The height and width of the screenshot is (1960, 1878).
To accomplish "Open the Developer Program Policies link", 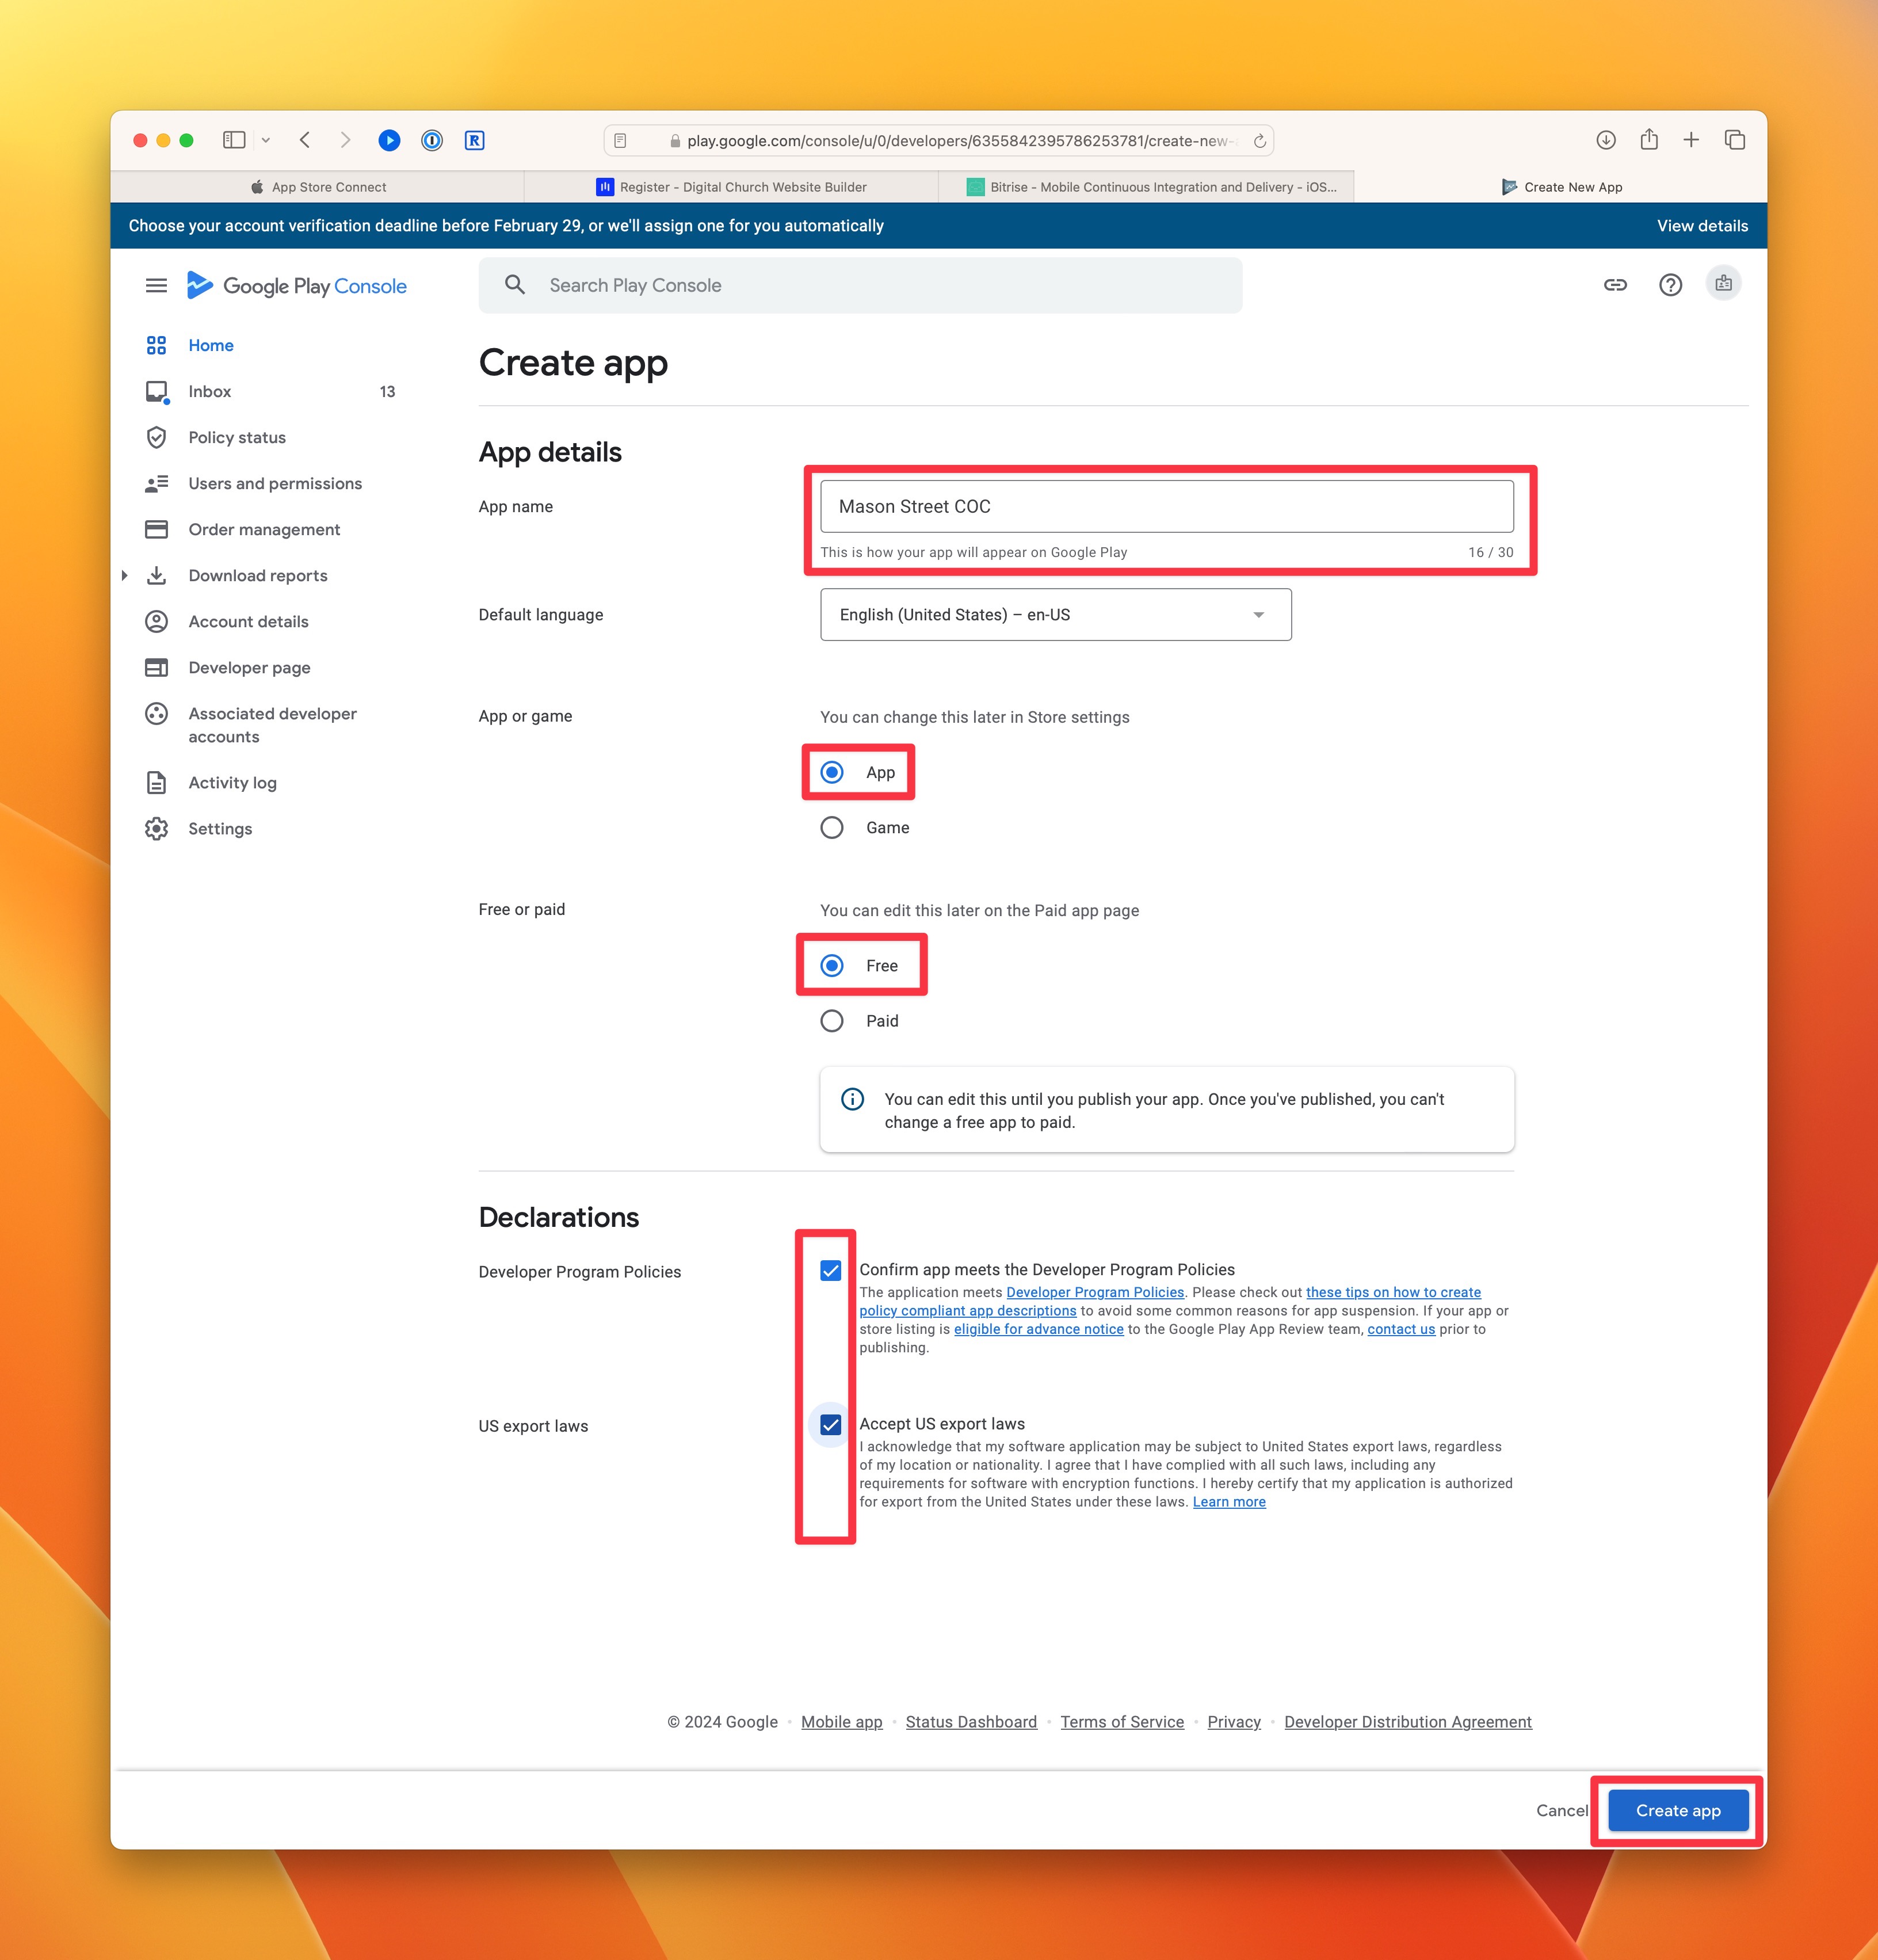I will [1095, 1292].
